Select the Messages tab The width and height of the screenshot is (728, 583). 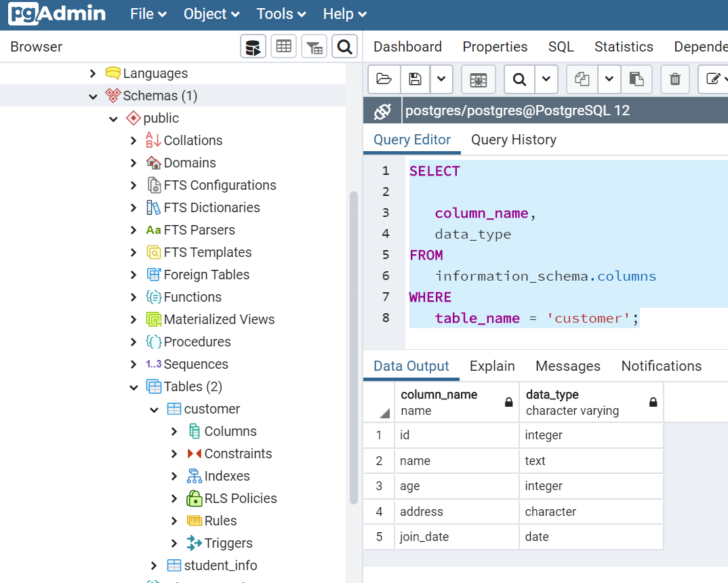(x=567, y=366)
